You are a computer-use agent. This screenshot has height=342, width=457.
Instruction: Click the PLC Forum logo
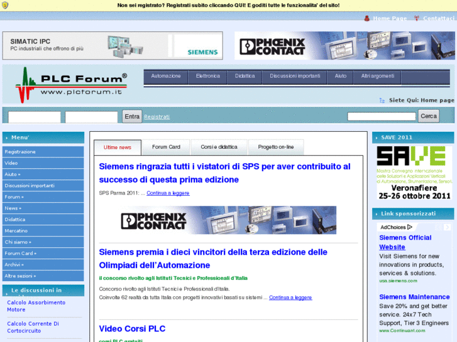(72, 85)
